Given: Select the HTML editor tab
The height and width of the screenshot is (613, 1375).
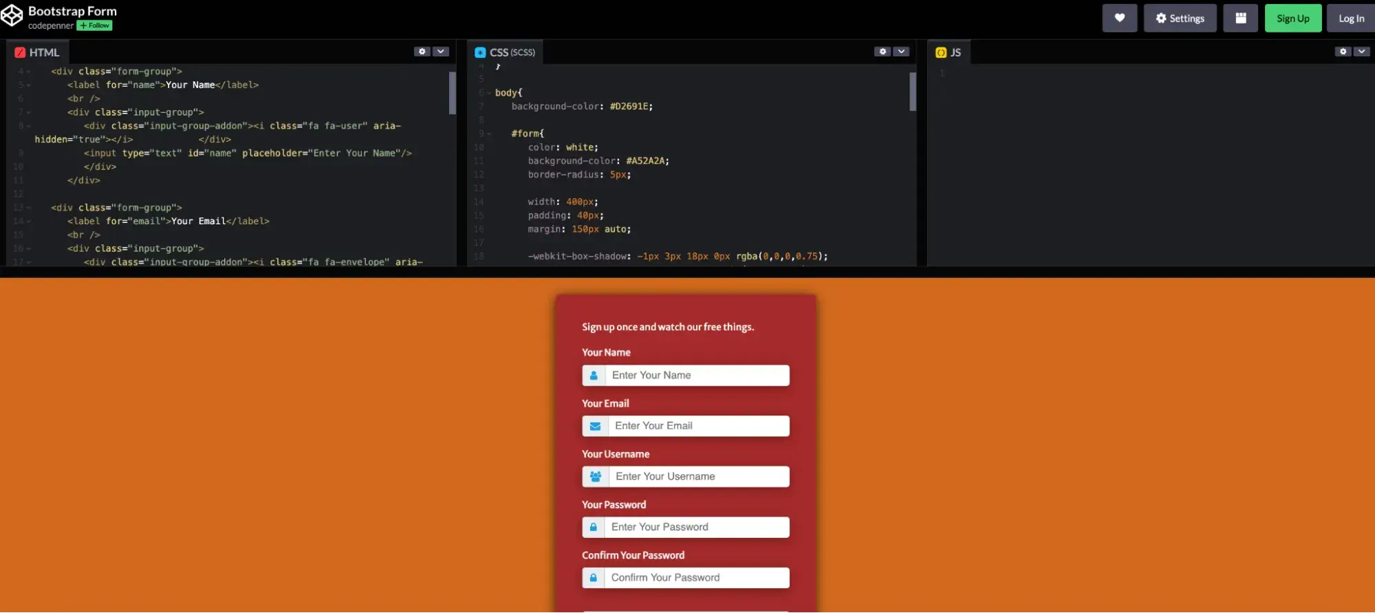Looking at the screenshot, I should click(x=38, y=52).
